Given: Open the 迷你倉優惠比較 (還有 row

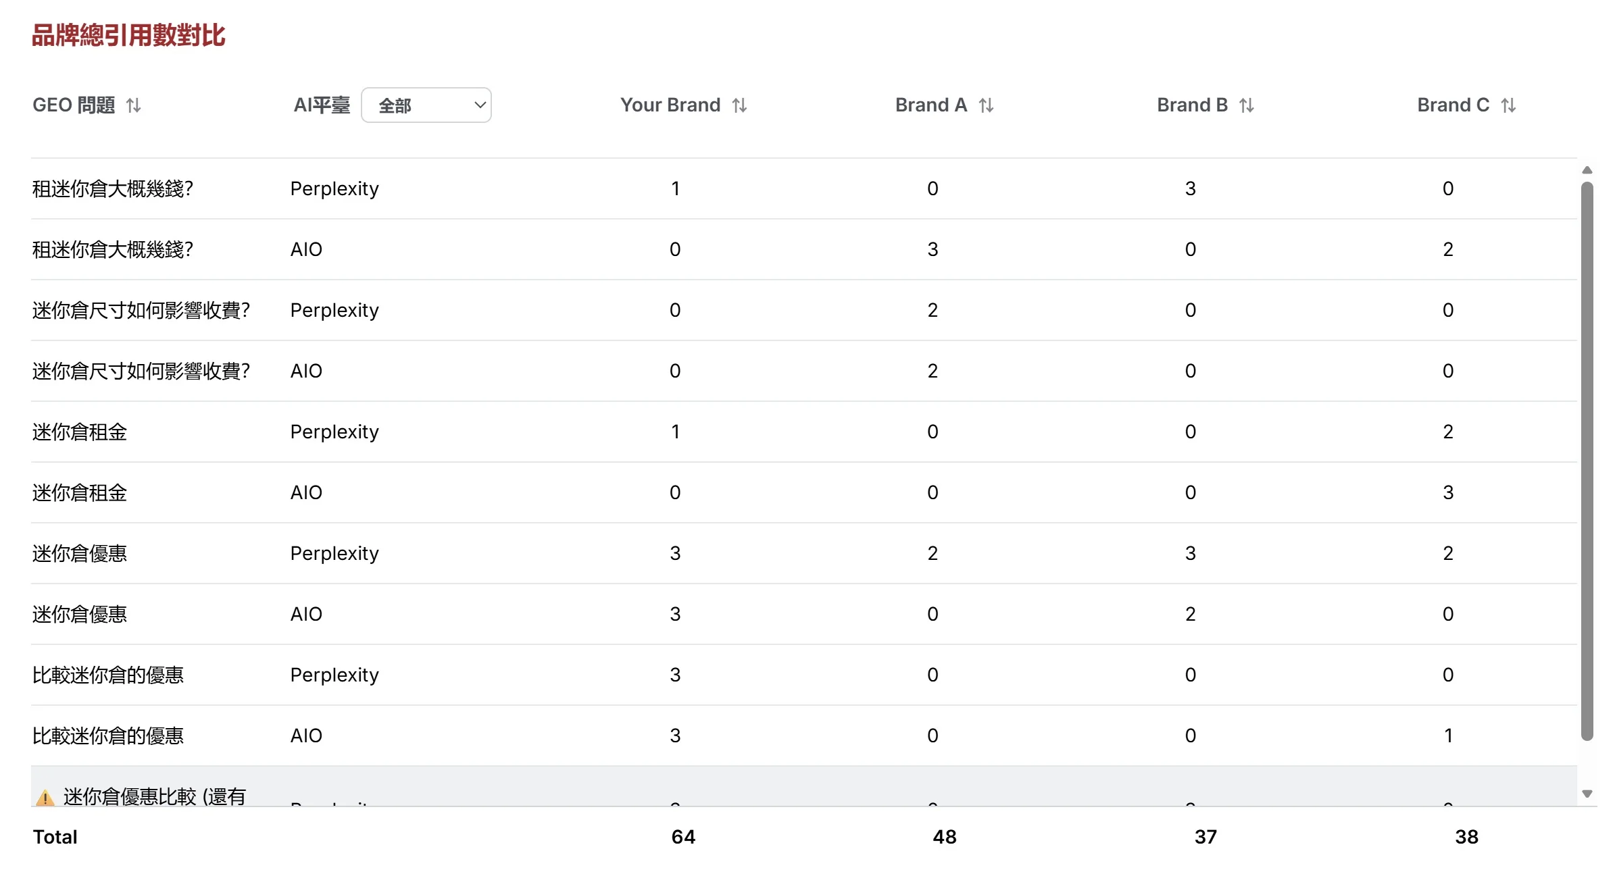Looking at the screenshot, I should click(155, 797).
